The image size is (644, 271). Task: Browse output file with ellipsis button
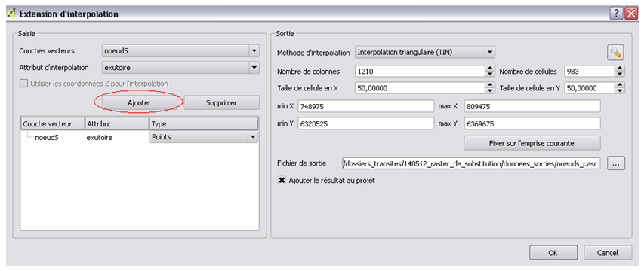click(615, 163)
